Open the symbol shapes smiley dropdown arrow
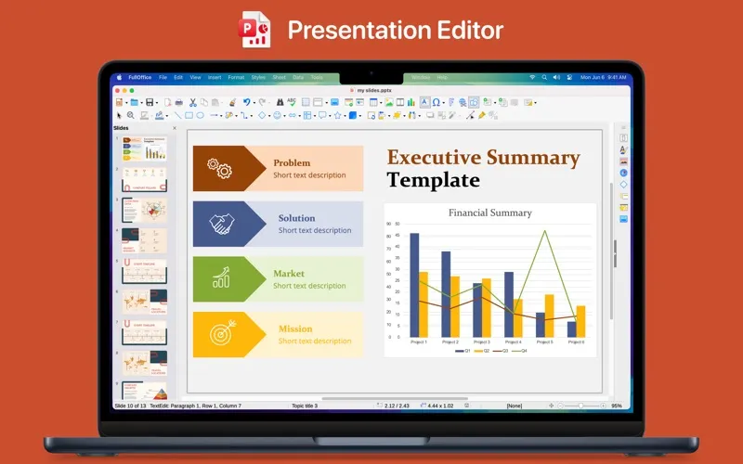 point(285,116)
